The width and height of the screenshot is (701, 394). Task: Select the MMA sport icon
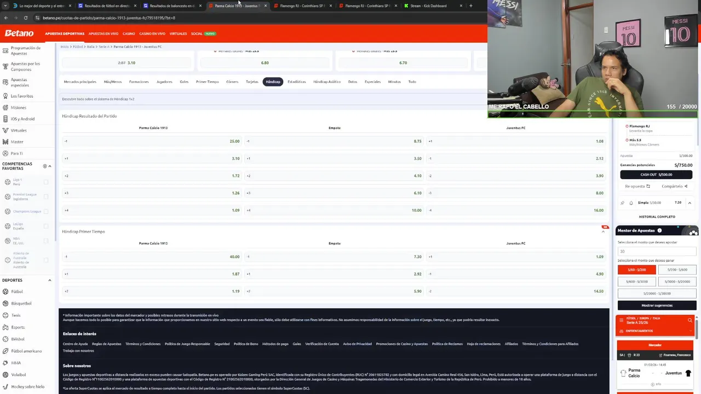click(5, 363)
